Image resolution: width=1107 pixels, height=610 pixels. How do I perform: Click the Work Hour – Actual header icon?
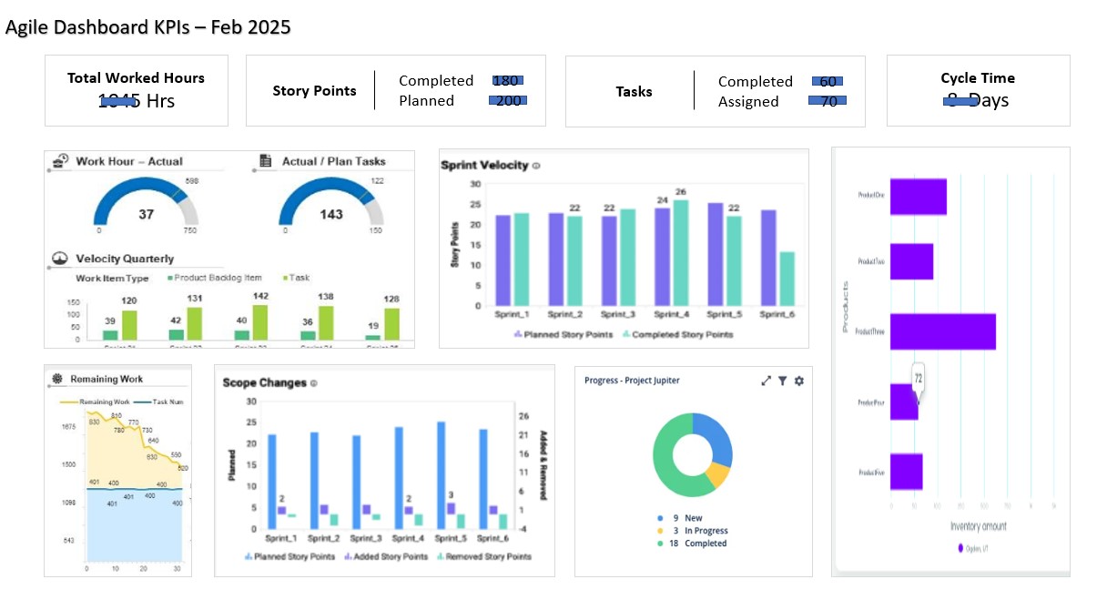(61, 161)
